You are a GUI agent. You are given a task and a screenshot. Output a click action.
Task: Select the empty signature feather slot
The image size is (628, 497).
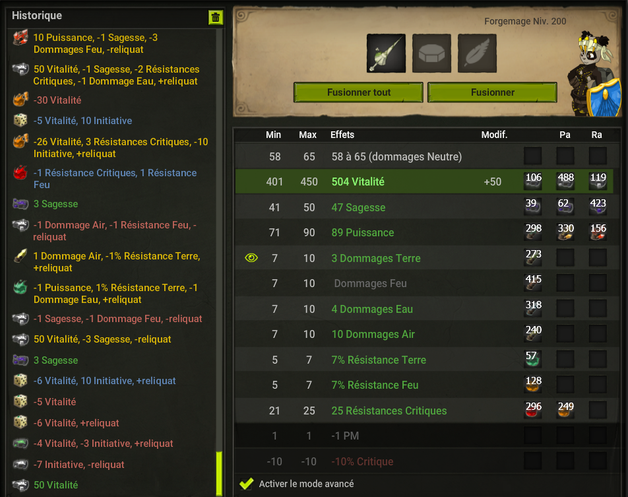tap(477, 53)
